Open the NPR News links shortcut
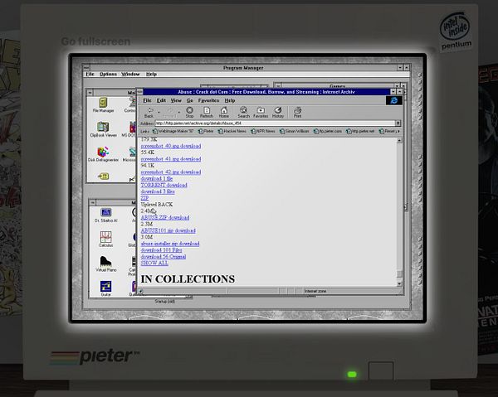The image size is (498, 397). click(263, 131)
